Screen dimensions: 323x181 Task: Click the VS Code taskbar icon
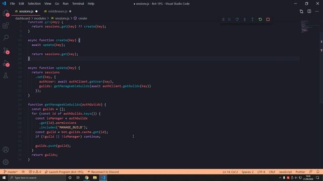(103, 177)
